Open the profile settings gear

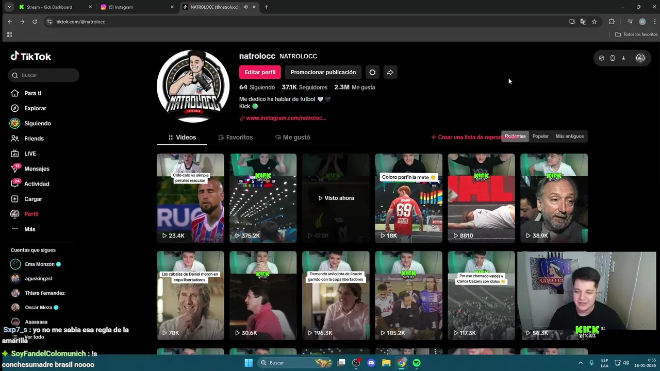372,72
